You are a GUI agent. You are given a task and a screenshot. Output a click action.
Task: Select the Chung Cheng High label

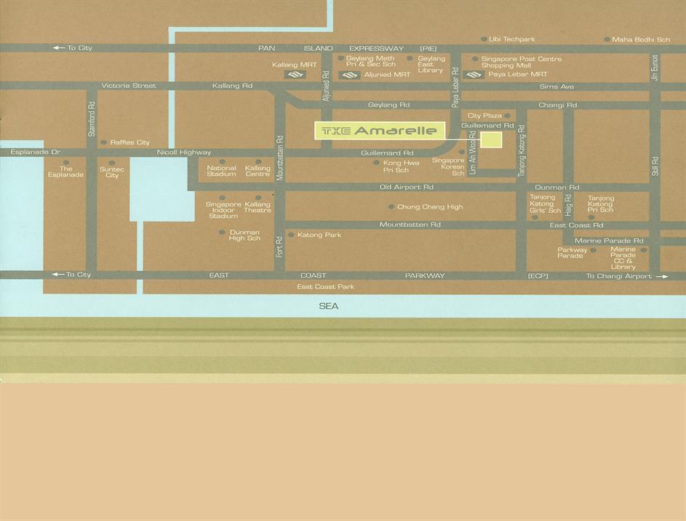pos(430,207)
